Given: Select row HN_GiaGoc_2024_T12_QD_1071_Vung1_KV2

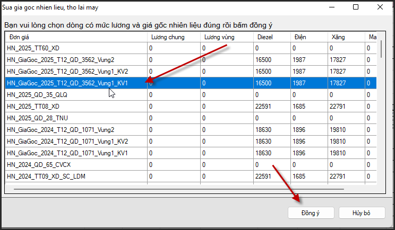Looking at the screenshot, I should click(x=67, y=141).
